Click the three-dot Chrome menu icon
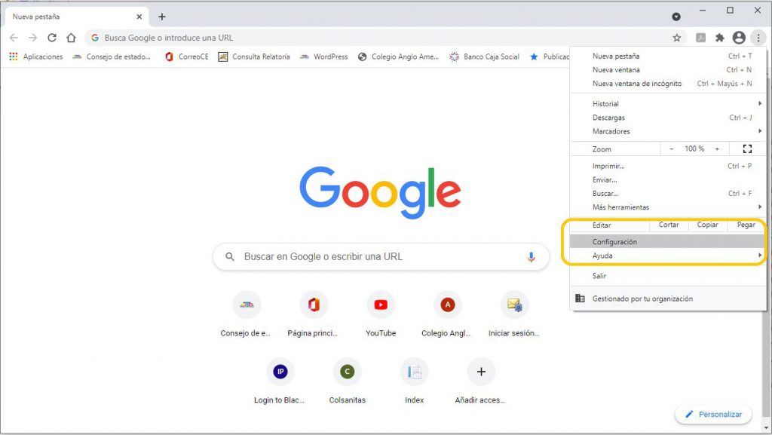 click(x=758, y=38)
